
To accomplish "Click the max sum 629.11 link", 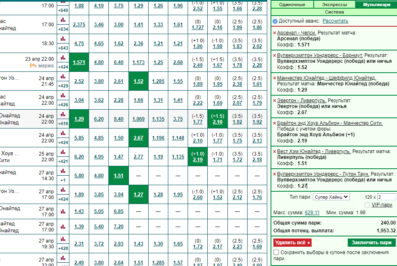I will [312, 213].
